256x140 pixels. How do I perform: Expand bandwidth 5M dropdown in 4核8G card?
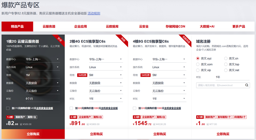point(169,75)
